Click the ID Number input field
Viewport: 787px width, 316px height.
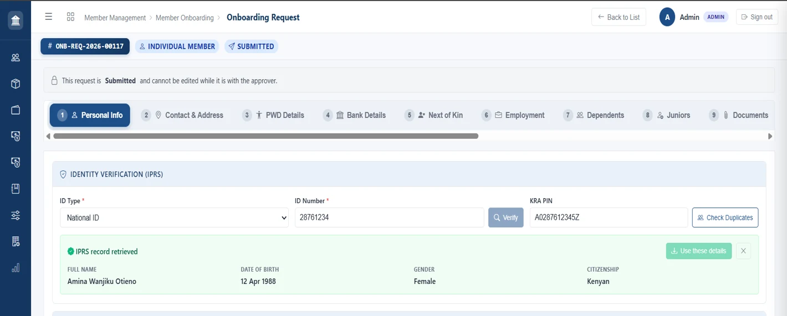pyautogui.click(x=389, y=217)
